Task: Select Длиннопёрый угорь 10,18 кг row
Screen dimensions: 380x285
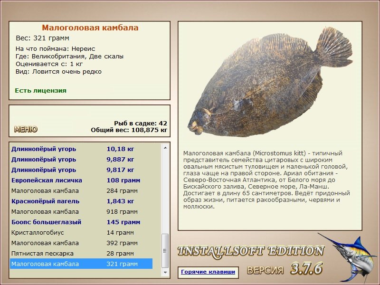Action: (81, 149)
